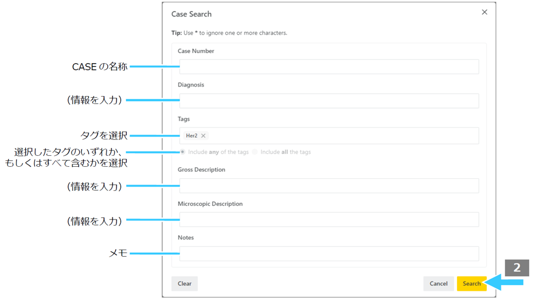The width and height of the screenshot is (535, 299).
Task: Click into the Diagnosis input box
Action: pyautogui.click(x=329, y=101)
